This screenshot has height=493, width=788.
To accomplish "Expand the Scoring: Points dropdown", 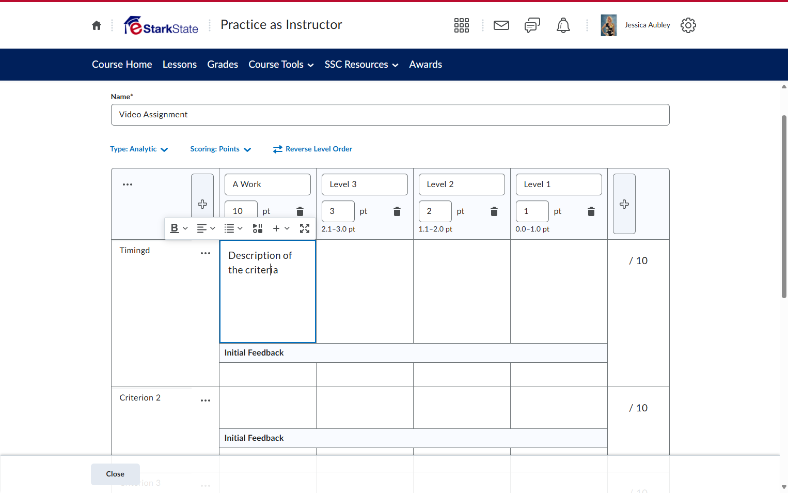I will (x=220, y=149).
